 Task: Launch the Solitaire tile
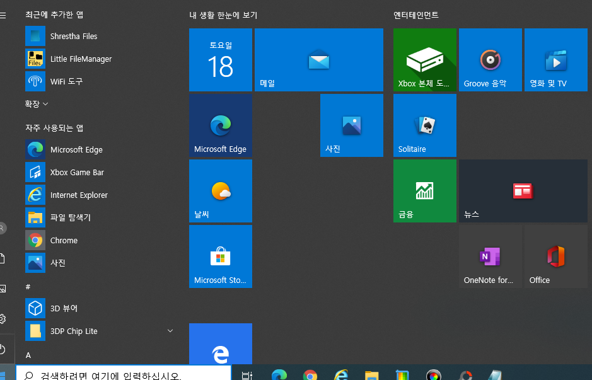coord(425,125)
